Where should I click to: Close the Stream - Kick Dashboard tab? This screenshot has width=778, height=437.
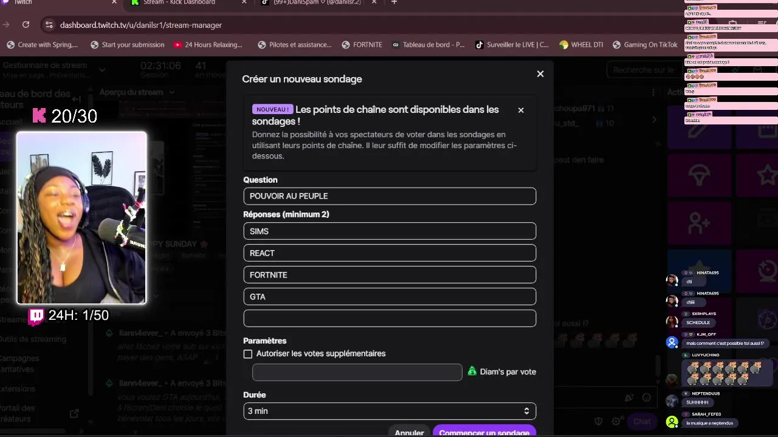coord(244,2)
